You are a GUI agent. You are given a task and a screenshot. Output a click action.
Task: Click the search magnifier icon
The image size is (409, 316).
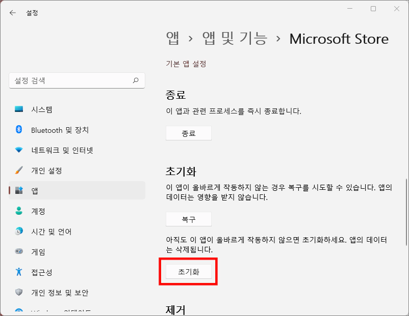point(136,80)
